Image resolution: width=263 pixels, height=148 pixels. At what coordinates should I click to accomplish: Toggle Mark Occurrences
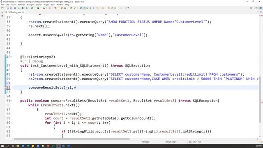tap(84, 8)
